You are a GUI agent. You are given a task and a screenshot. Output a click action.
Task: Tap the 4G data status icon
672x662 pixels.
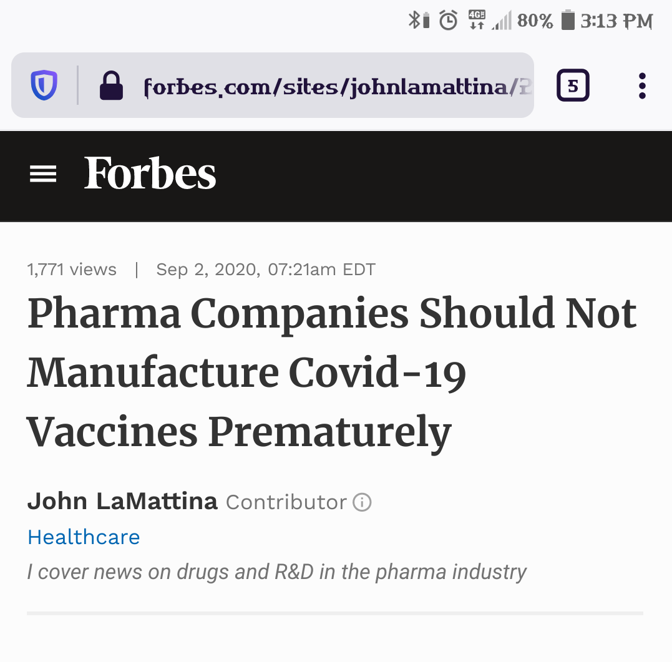point(477,21)
